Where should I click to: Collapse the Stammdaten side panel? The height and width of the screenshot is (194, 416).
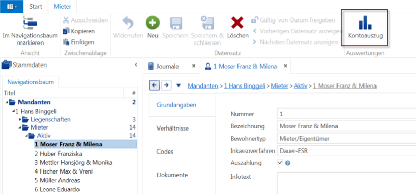tap(136, 64)
